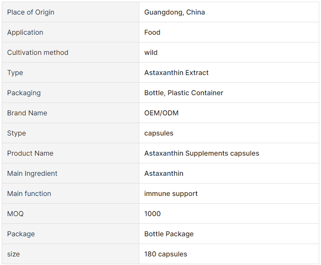
Task: Click the "Main function" label cell
Action: [29, 193]
